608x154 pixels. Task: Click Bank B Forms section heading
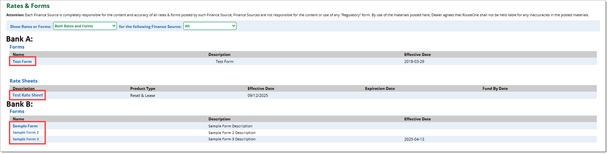(x=17, y=111)
